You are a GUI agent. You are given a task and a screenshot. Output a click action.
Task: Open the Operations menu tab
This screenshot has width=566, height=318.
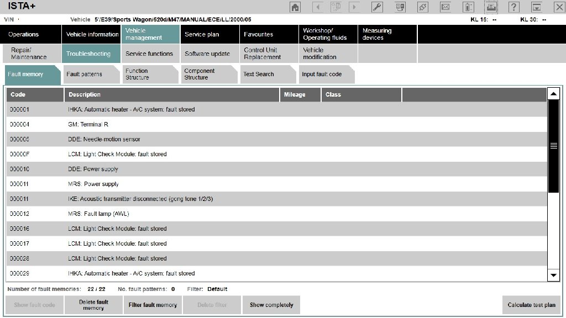tap(31, 34)
